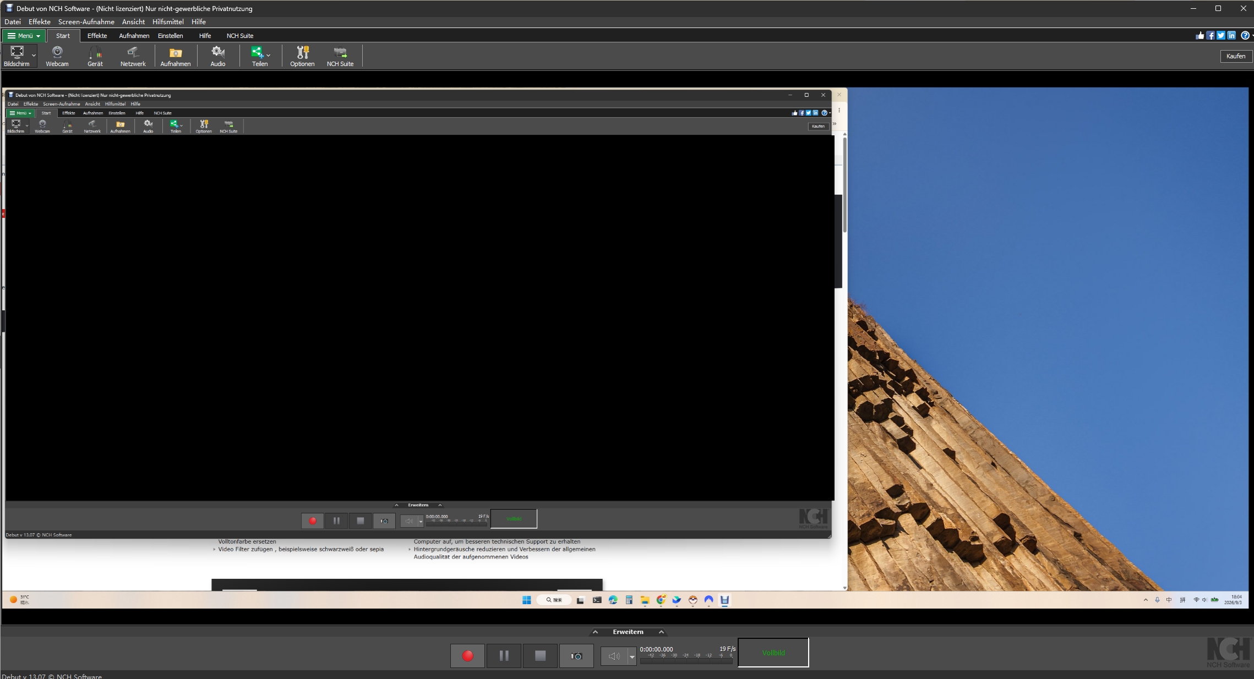Viewport: 1254px width, 679px height.
Task: Click the large pause button in main control bar
Action: (504, 656)
